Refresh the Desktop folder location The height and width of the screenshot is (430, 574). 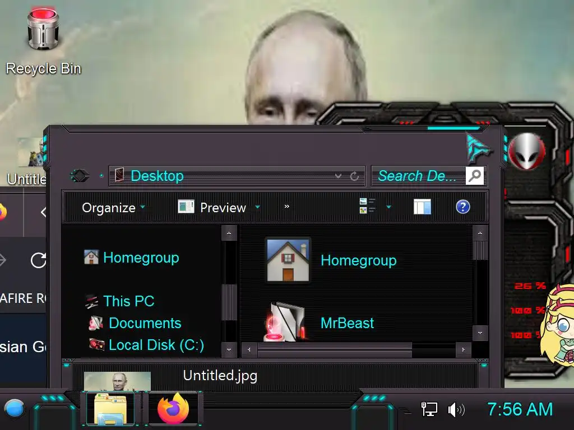354,176
